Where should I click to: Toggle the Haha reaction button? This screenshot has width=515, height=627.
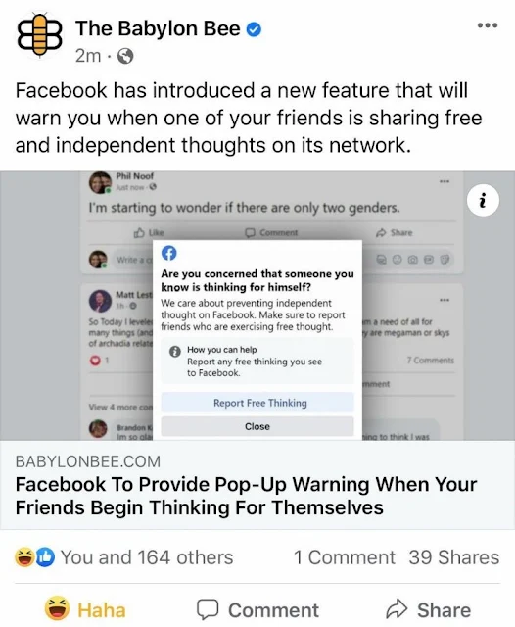tap(85, 610)
